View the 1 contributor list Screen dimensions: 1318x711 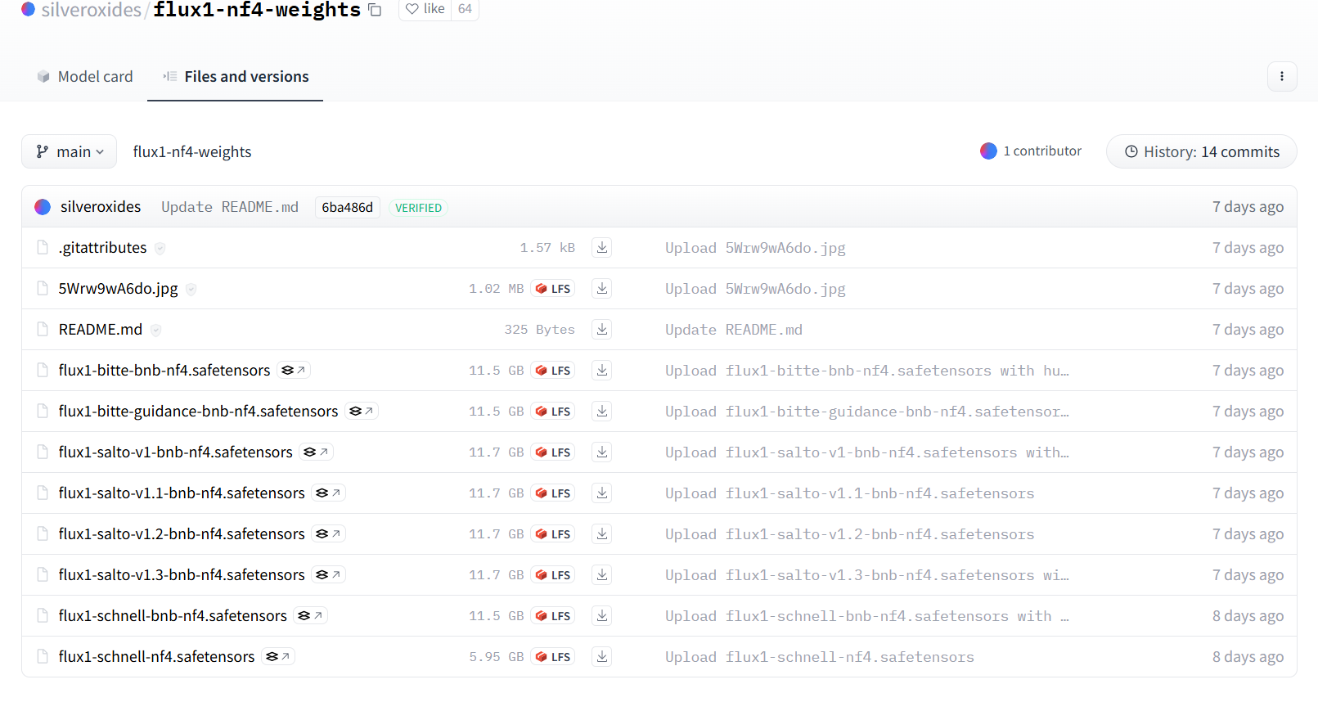point(1031,151)
